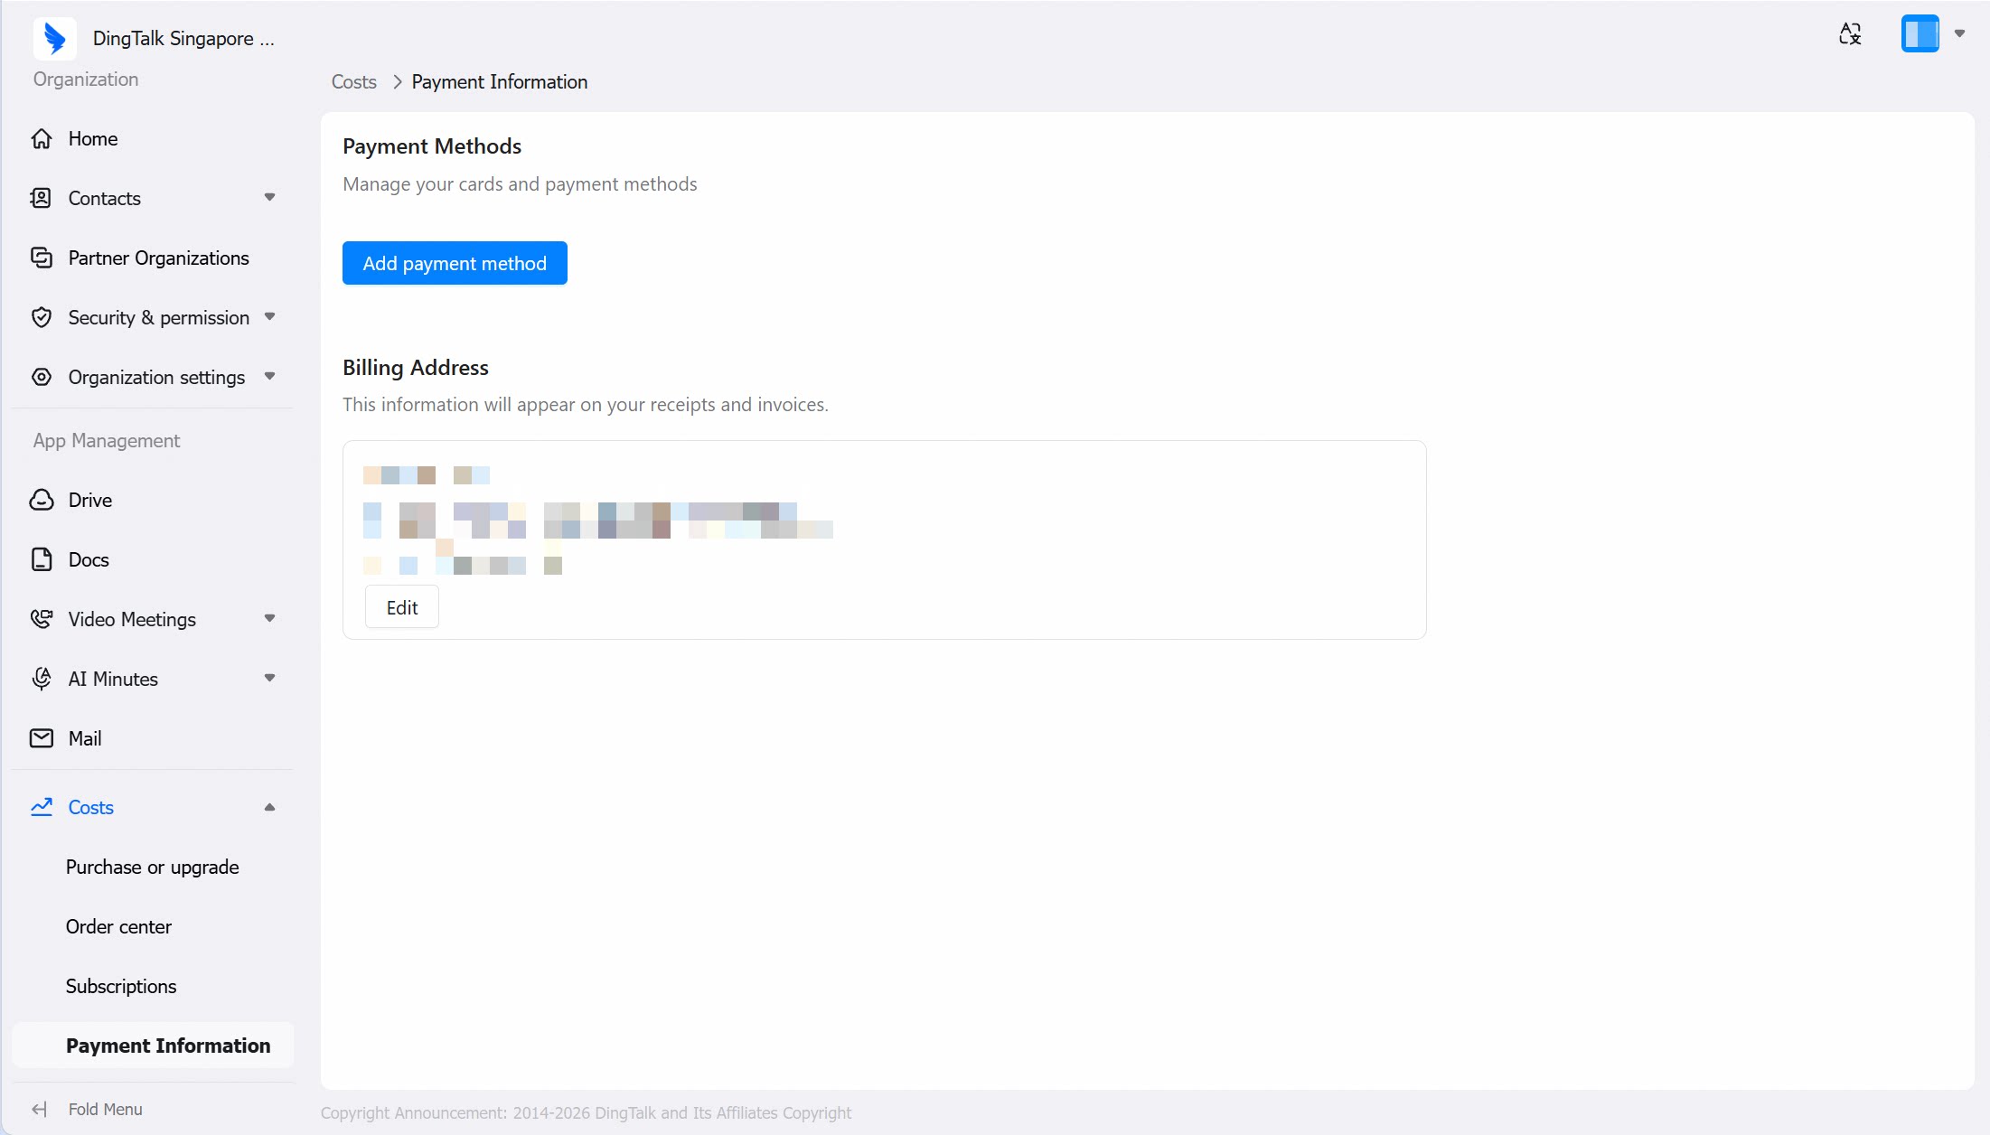Click DingTalk Singapore organization name
This screenshot has width=1990, height=1135.
[183, 38]
